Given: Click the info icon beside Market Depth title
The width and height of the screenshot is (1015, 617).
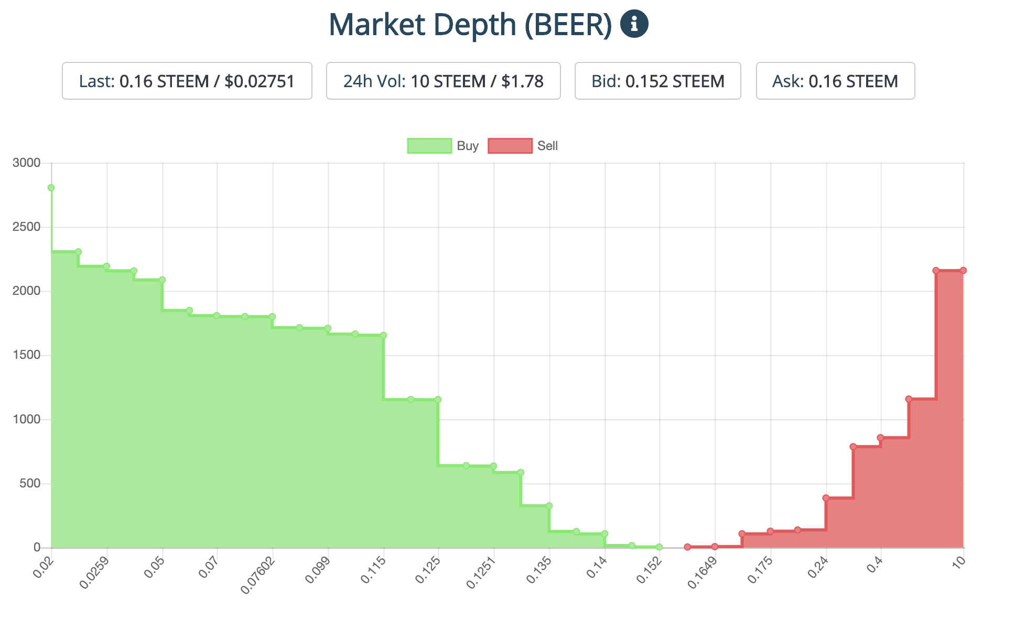Looking at the screenshot, I should (x=634, y=24).
